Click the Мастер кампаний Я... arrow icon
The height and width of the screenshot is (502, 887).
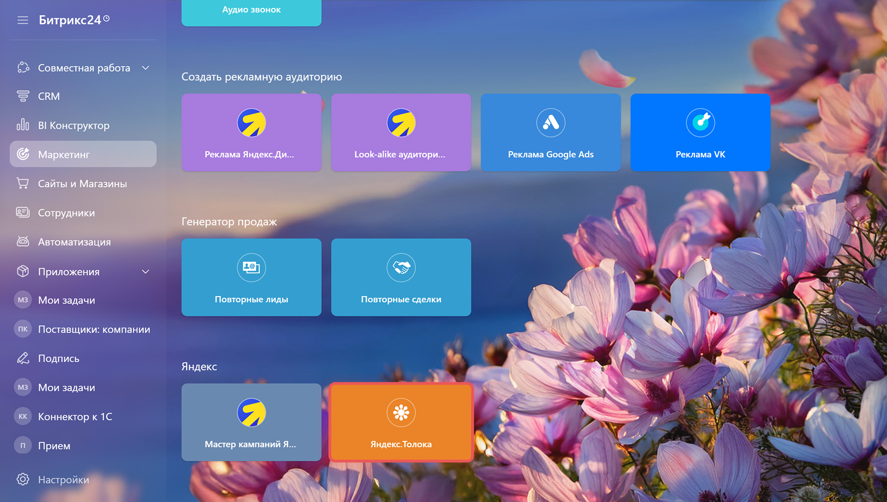pos(251,412)
